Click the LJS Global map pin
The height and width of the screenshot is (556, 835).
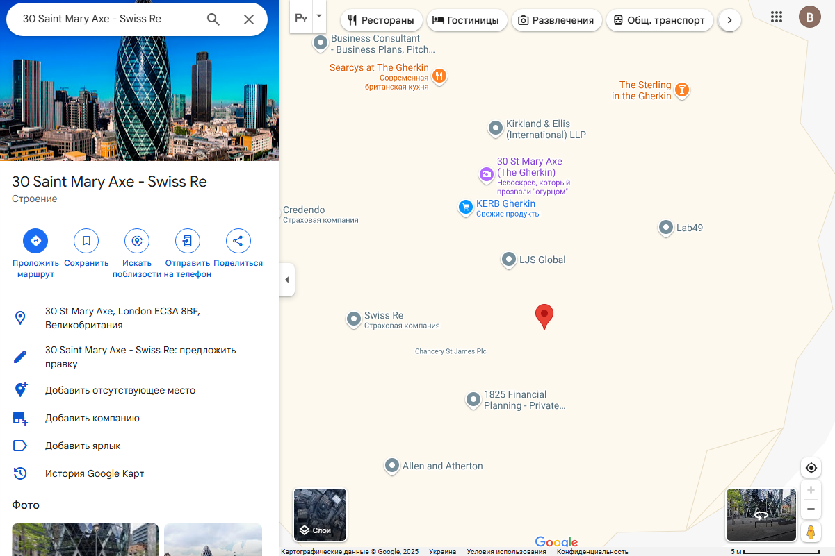[509, 260]
